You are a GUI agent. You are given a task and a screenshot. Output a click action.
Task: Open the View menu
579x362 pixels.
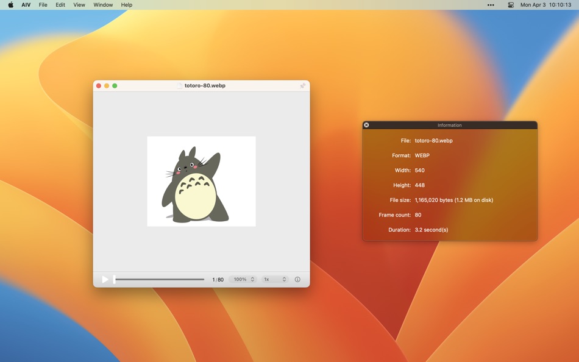79,5
